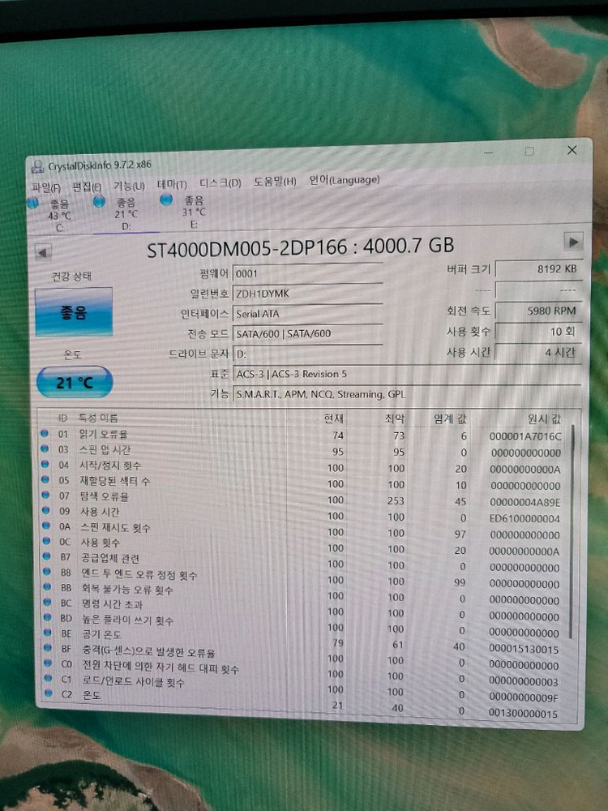608x811 pixels.
Task: Click status dot for BC 명령 시간 초과
Action: [x=48, y=602]
